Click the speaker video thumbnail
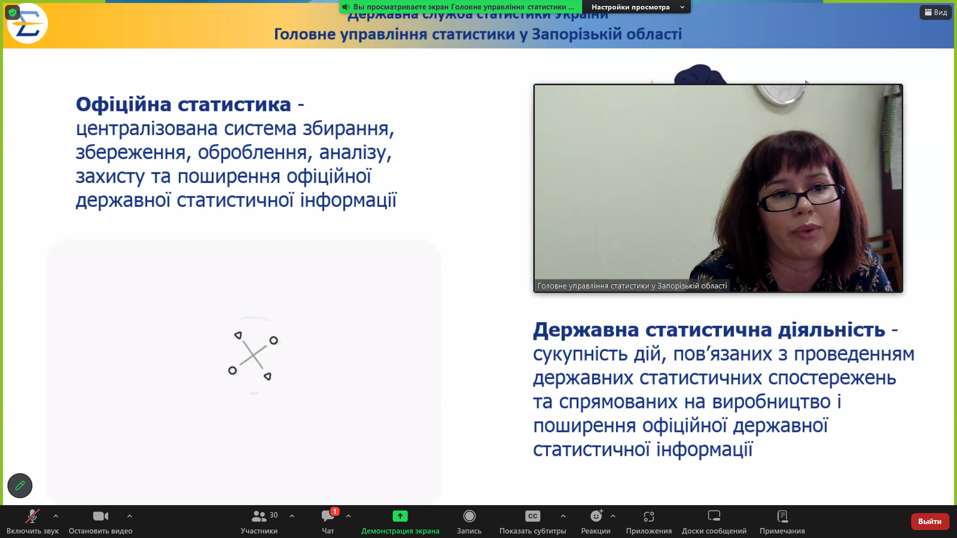Screen dimensions: 957x538 pos(718,188)
